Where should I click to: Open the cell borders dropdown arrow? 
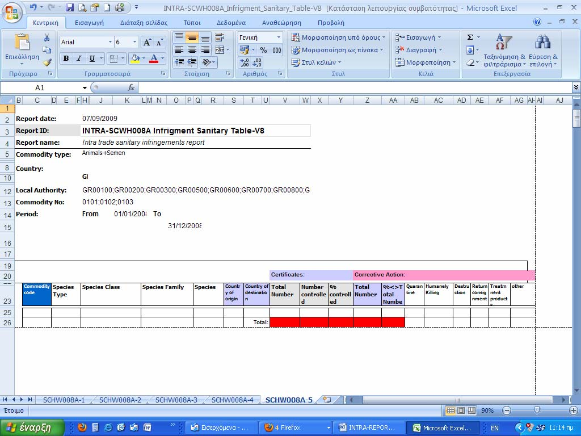coord(123,58)
